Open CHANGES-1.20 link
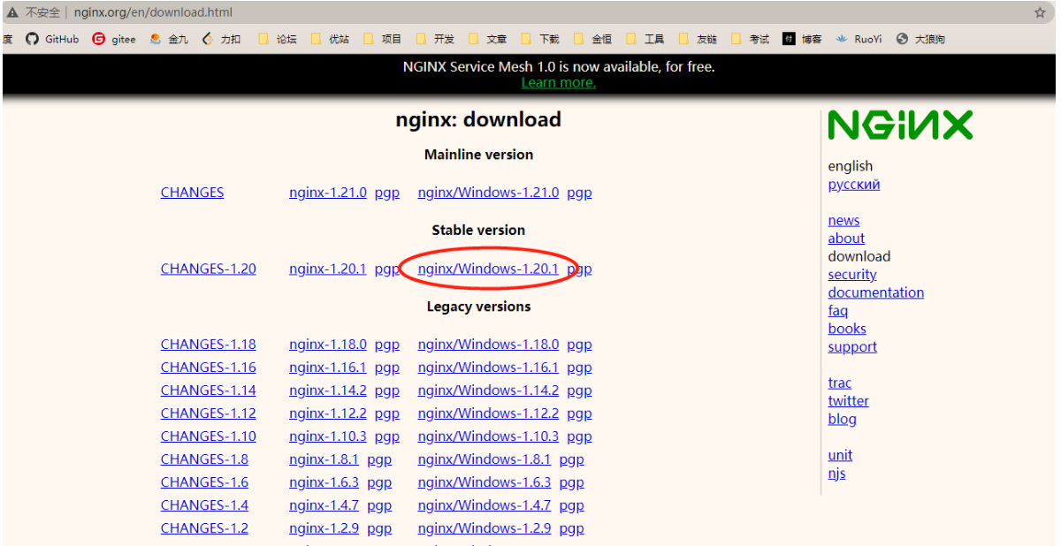1061x546 pixels. (x=208, y=269)
